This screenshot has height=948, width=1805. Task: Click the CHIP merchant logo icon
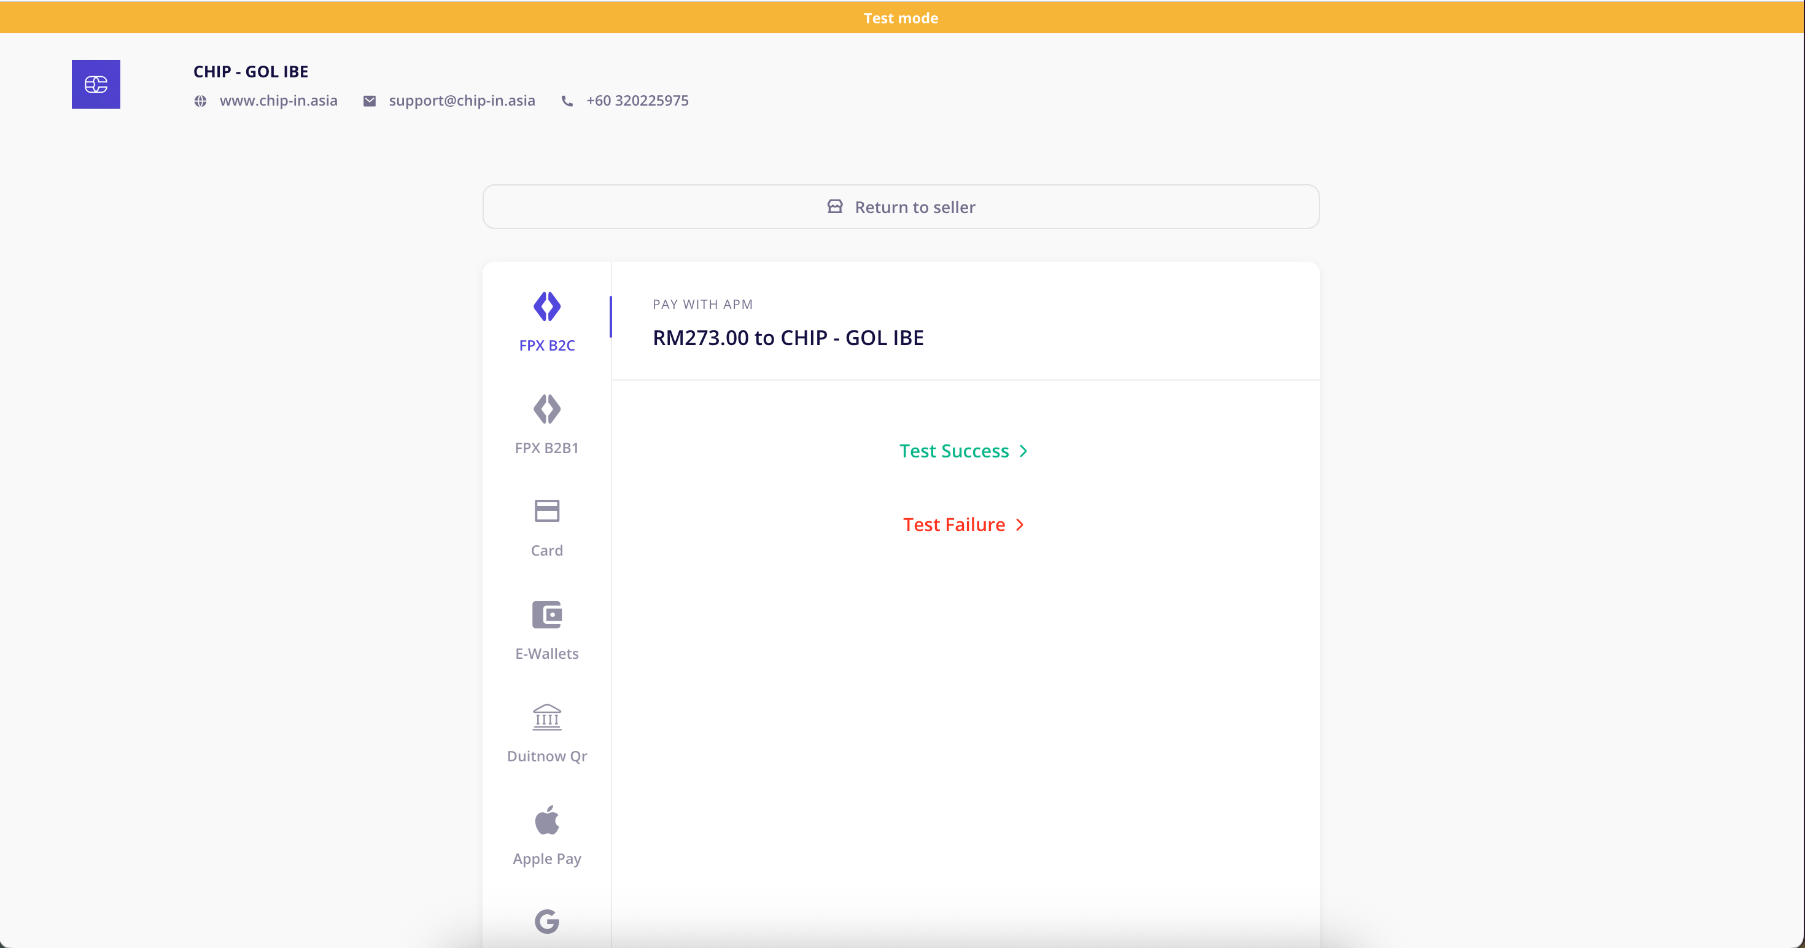pyautogui.click(x=96, y=84)
